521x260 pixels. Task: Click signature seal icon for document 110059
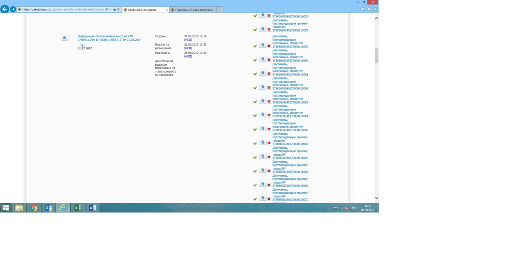pyautogui.click(x=263, y=45)
